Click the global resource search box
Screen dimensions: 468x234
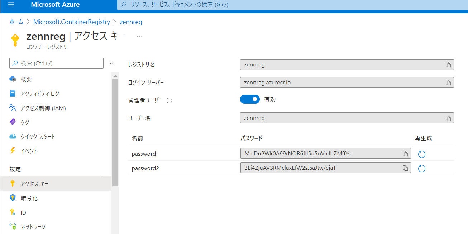pyautogui.click(x=292, y=5)
